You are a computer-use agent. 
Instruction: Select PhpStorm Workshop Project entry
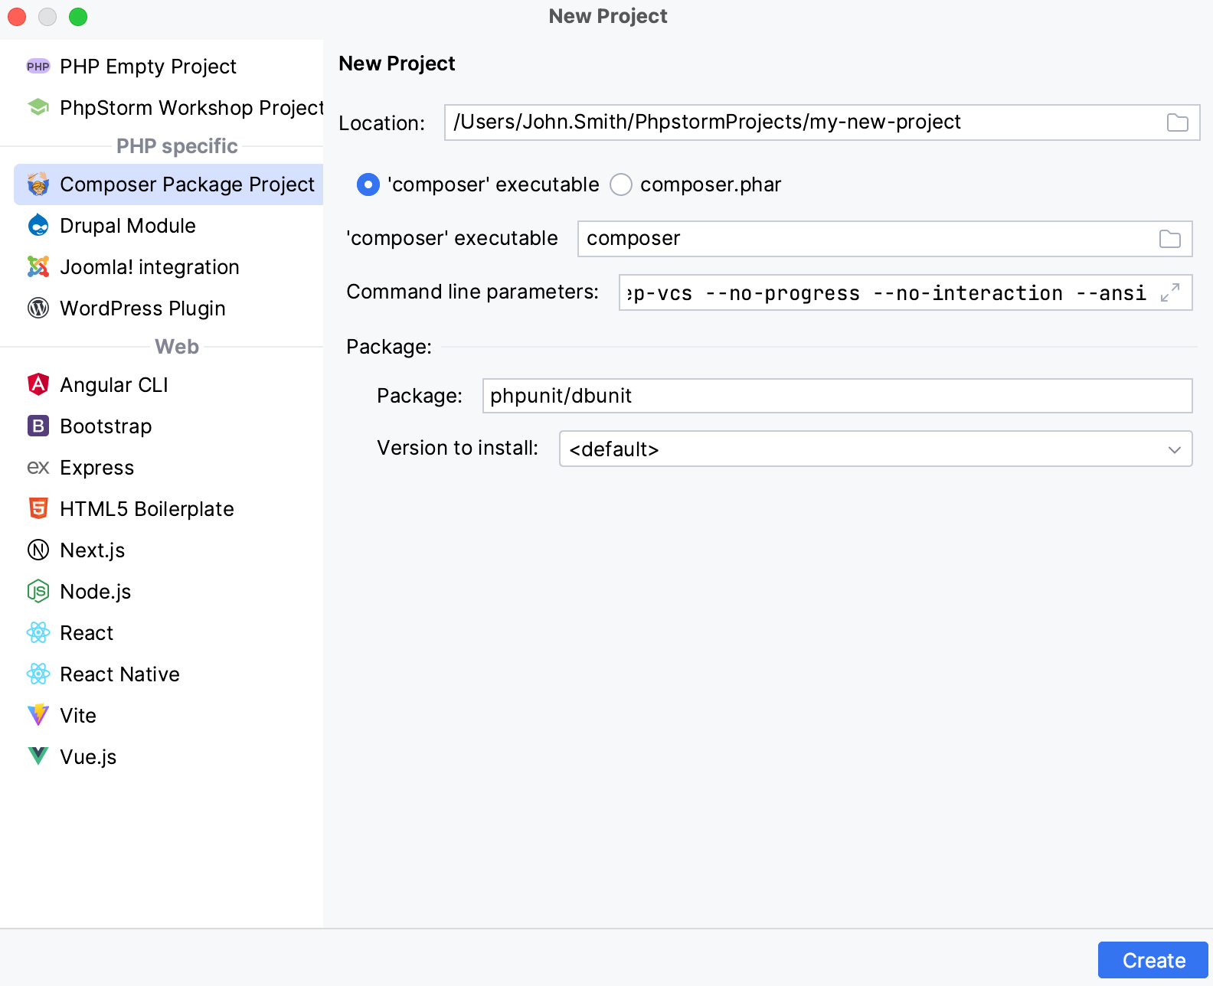pos(191,108)
